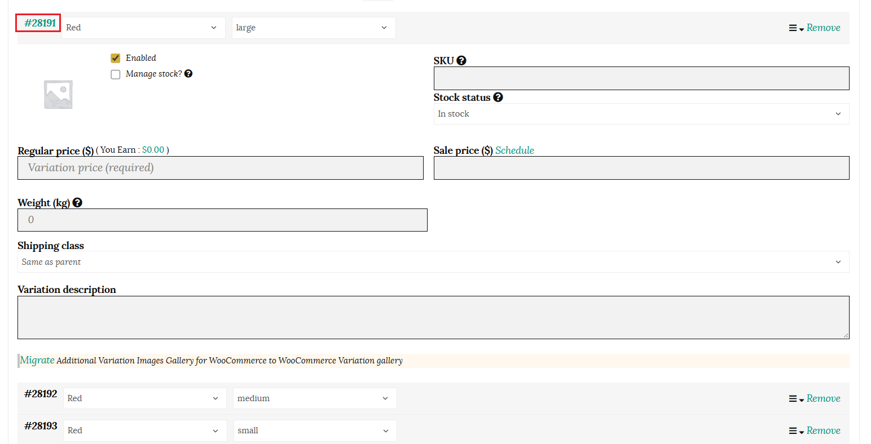Click the $0.00 You Earn amount
Viewport: 871px width, 444px height.
pyautogui.click(x=153, y=150)
